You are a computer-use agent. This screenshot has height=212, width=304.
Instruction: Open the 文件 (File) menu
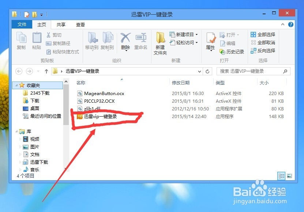(22, 24)
